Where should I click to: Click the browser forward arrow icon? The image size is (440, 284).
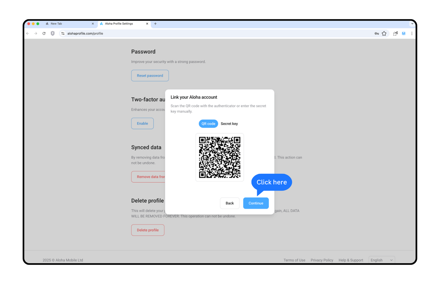[x=36, y=33]
